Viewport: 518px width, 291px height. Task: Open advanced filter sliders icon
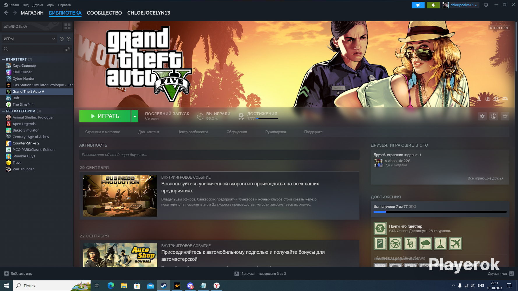[67, 49]
